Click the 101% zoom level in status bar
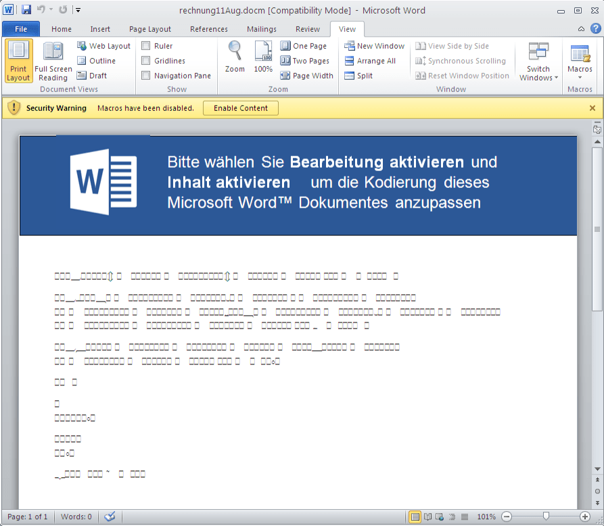The image size is (604, 526). click(486, 517)
